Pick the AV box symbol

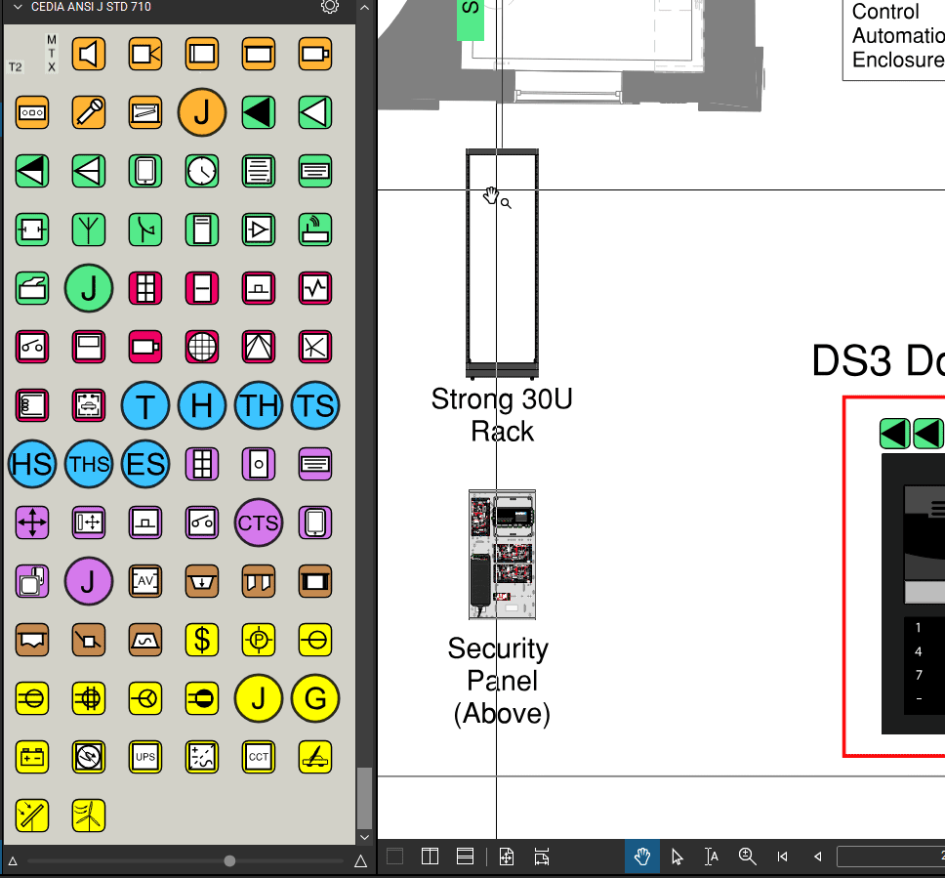coord(145,581)
